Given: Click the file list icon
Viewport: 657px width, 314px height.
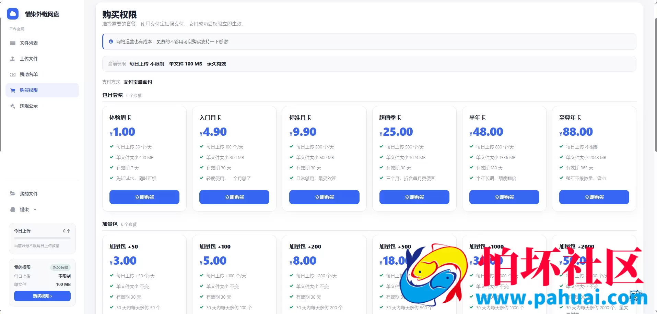Looking at the screenshot, I should click(13, 43).
